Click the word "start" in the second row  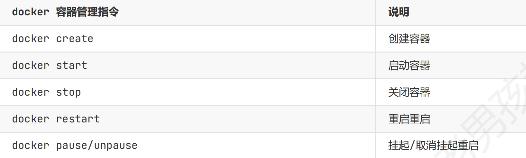[72, 66]
